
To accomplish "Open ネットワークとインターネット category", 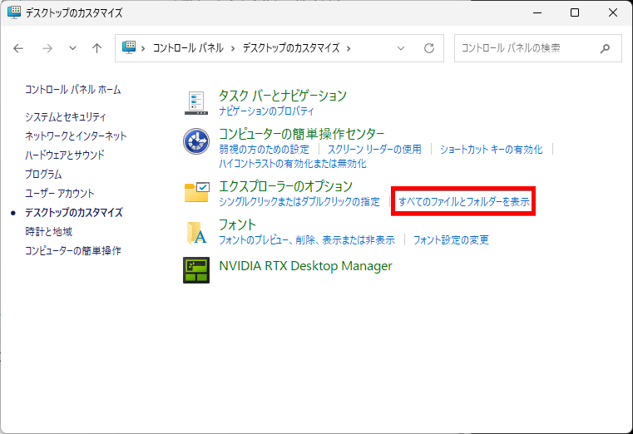I will pos(76,136).
